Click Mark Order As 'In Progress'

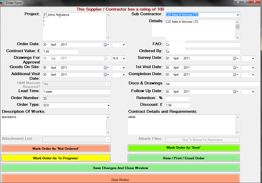point(56,158)
